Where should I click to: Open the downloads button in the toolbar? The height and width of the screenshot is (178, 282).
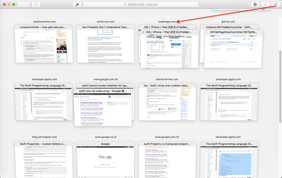pos(255,5)
